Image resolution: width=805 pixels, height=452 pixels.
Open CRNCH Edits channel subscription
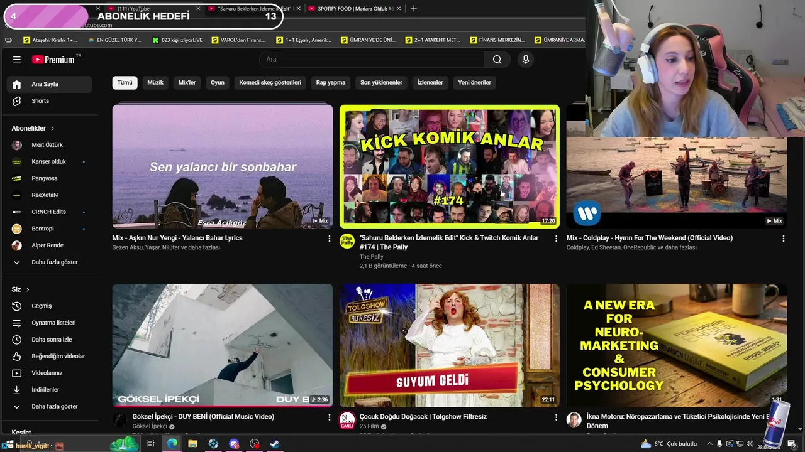point(50,212)
